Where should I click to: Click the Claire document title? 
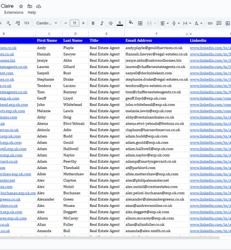tap(7, 6)
